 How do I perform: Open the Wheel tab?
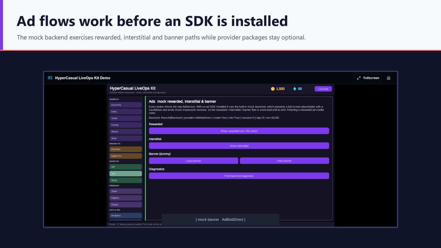126,132
